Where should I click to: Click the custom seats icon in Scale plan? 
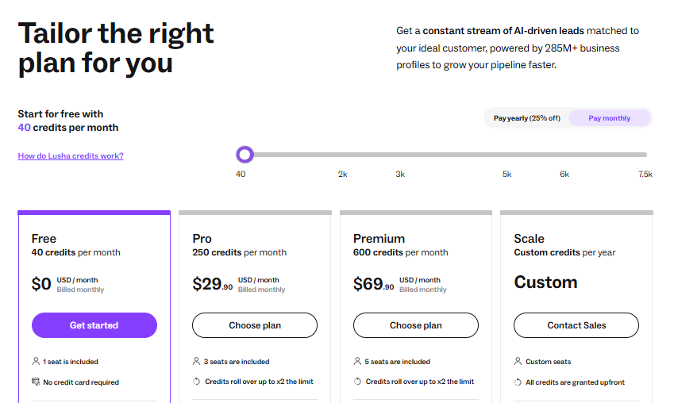518,362
